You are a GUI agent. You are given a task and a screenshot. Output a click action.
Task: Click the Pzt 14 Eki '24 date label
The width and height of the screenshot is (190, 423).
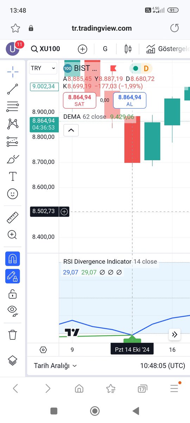click(x=132, y=350)
